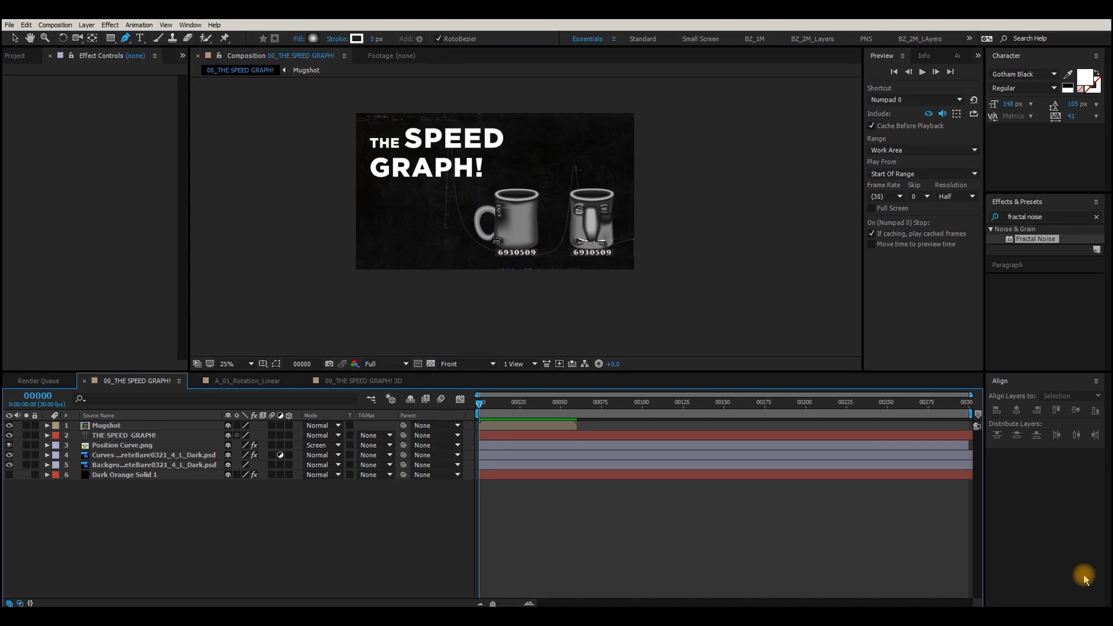
Task: Open the Animation menu
Action: 139,25
